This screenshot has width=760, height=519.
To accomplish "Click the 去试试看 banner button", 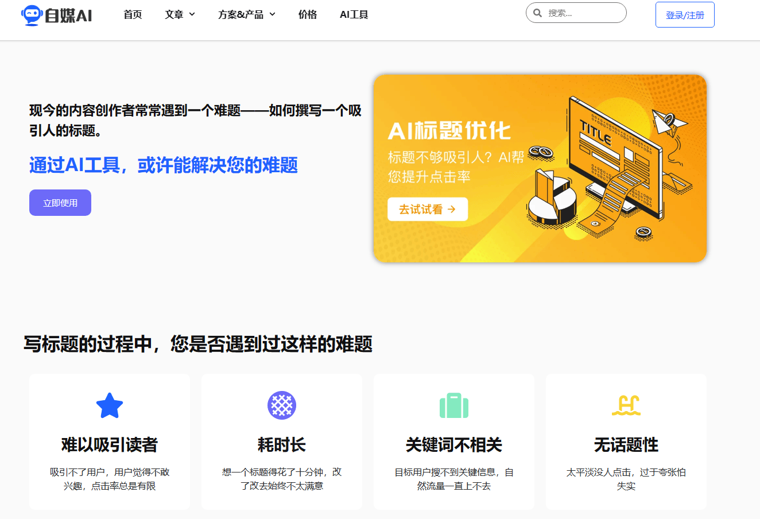I will (428, 209).
